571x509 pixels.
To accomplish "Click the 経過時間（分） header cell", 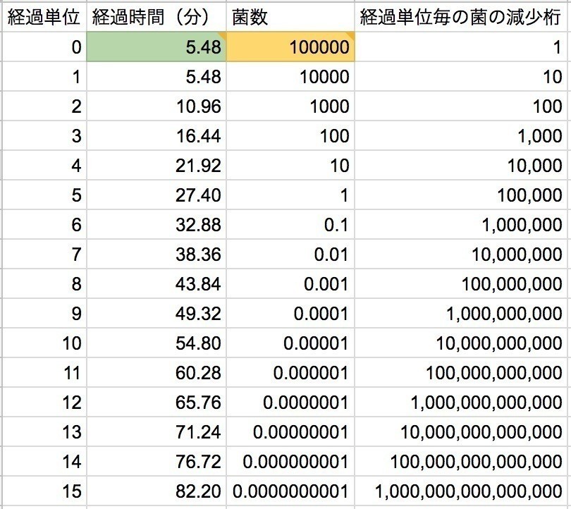I will [x=156, y=17].
